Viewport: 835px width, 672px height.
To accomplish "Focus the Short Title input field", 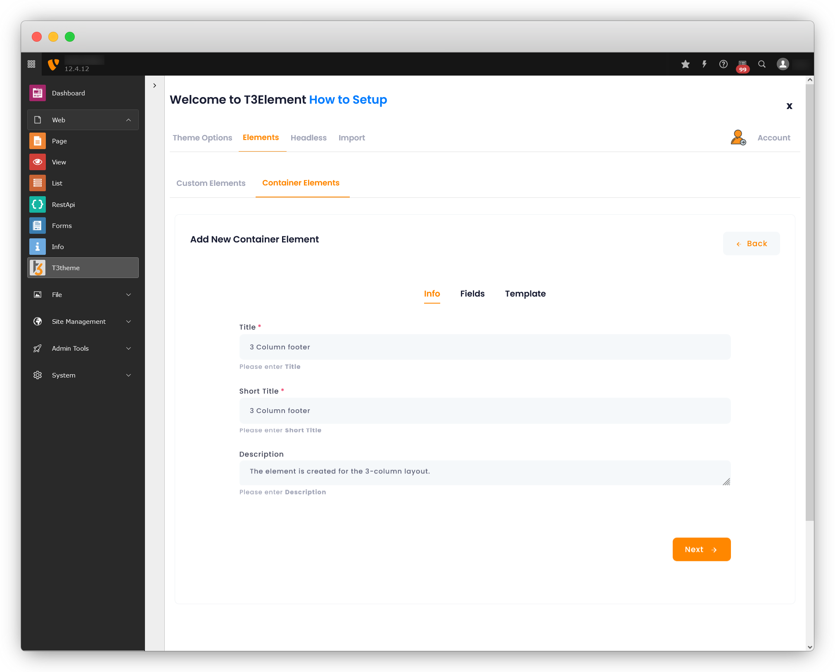I will (x=485, y=411).
